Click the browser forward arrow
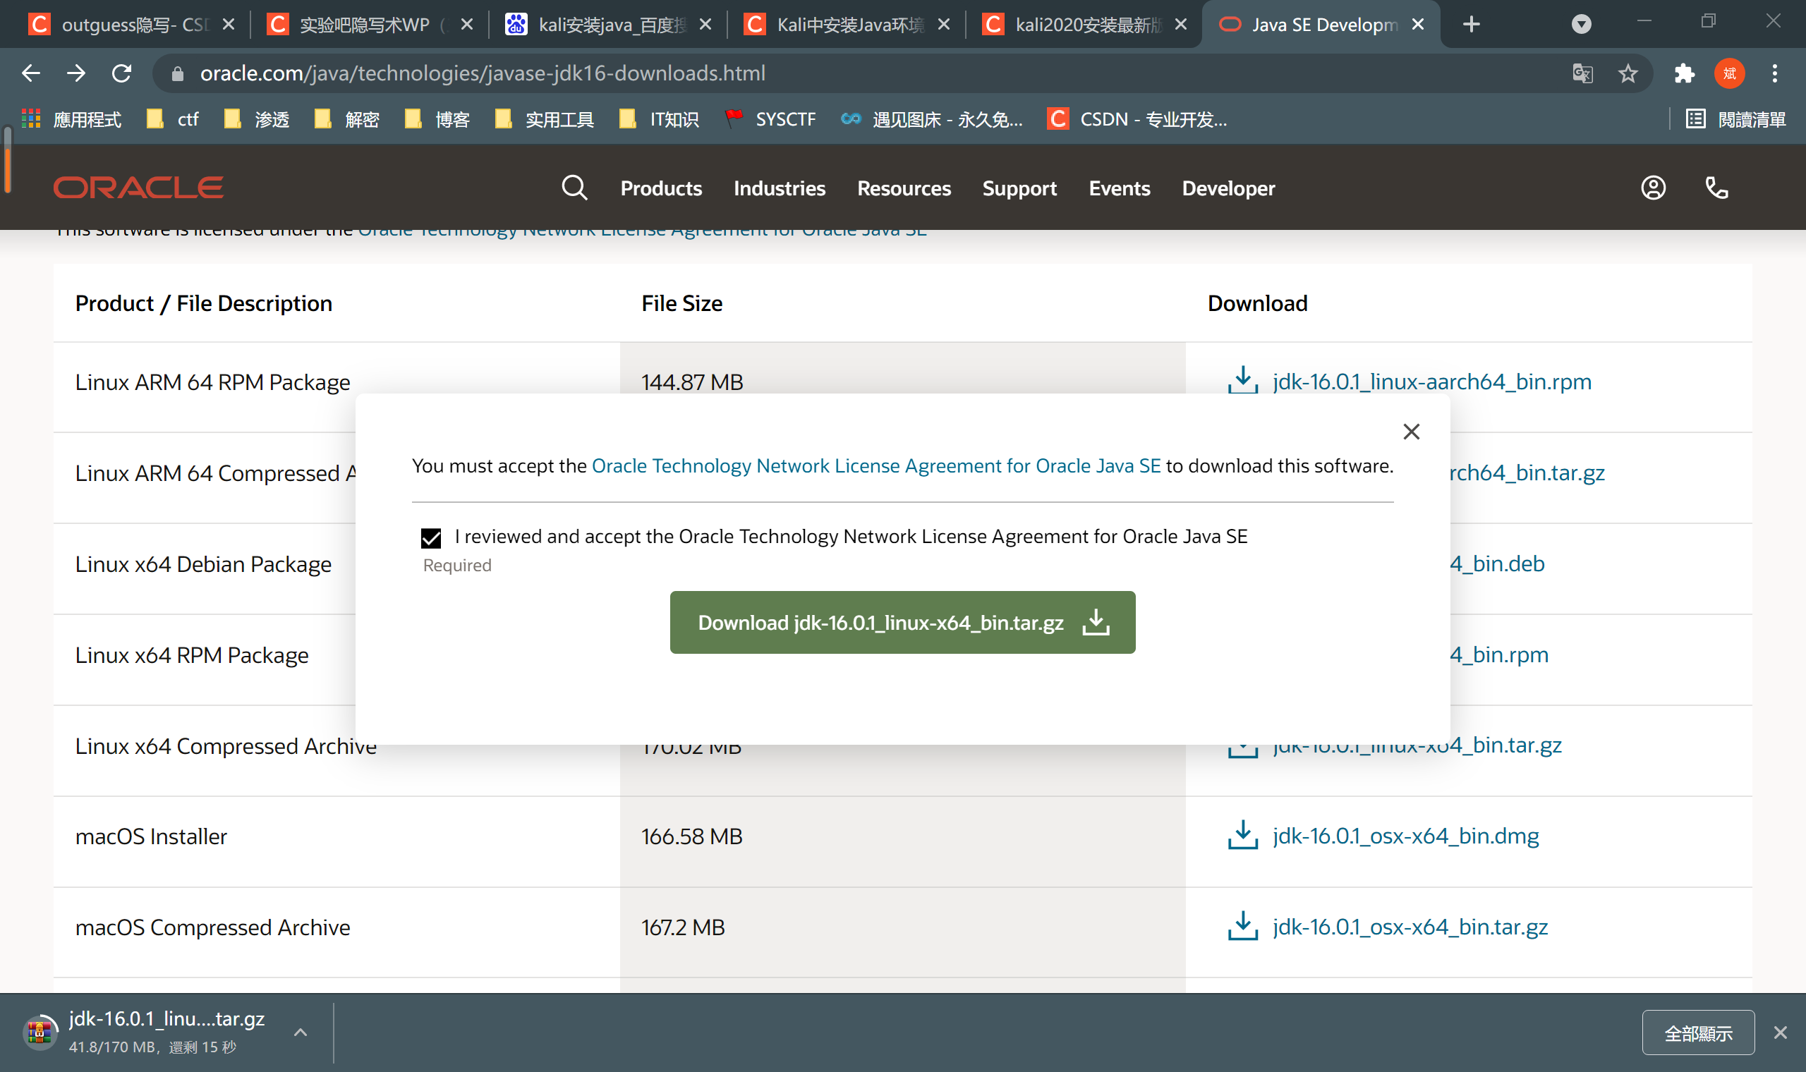The image size is (1806, 1072). pos(76,73)
